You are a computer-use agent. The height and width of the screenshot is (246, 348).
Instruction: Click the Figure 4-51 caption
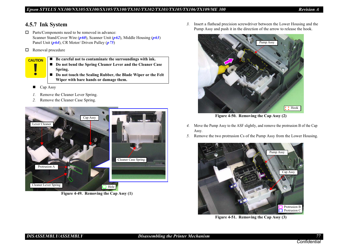point(251,217)
